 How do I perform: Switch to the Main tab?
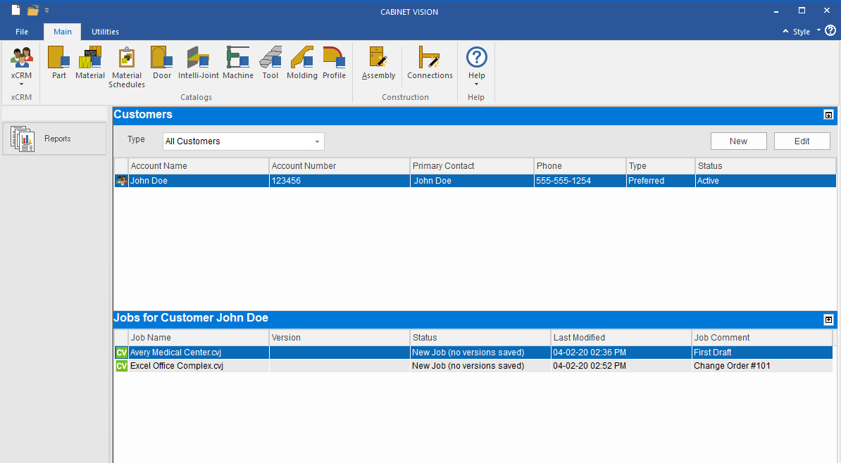coord(63,32)
